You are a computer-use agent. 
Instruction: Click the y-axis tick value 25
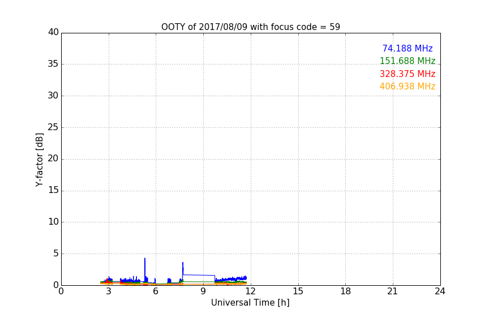click(x=53, y=127)
